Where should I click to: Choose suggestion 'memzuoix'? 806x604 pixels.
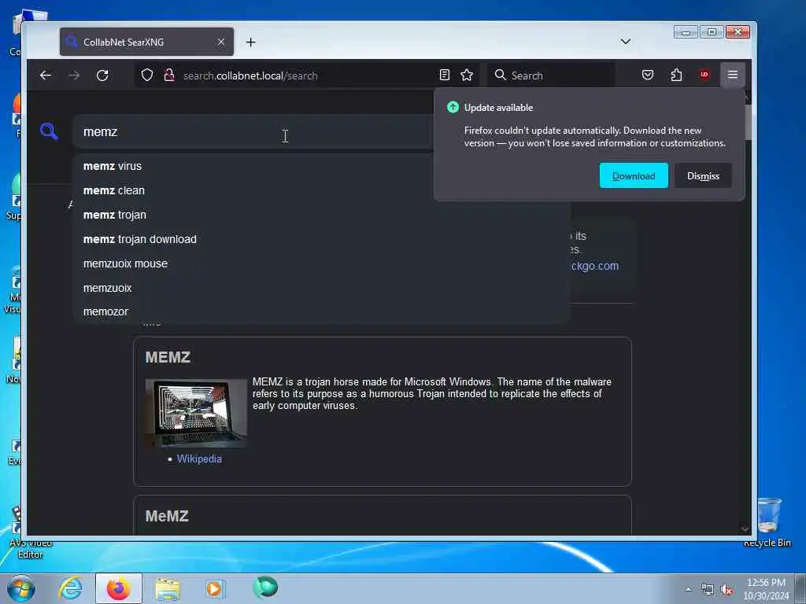click(x=322, y=288)
